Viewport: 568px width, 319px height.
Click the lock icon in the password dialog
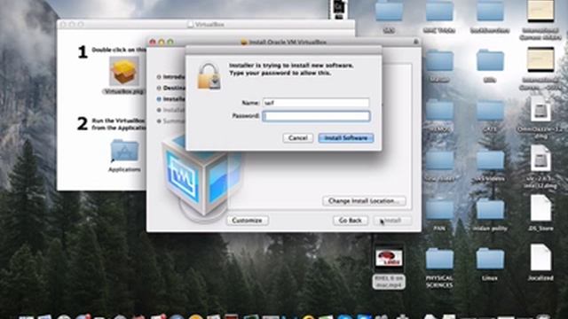tap(209, 76)
